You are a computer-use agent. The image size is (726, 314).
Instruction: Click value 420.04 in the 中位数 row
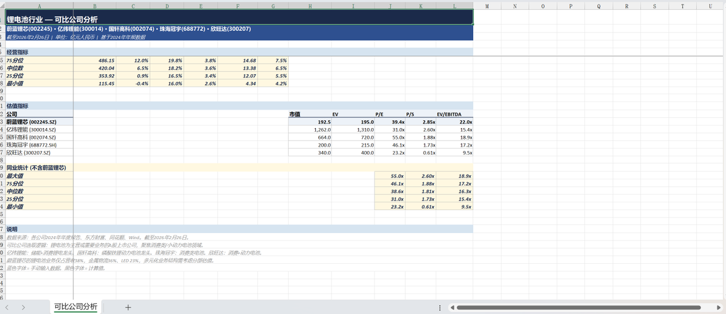(94, 68)
